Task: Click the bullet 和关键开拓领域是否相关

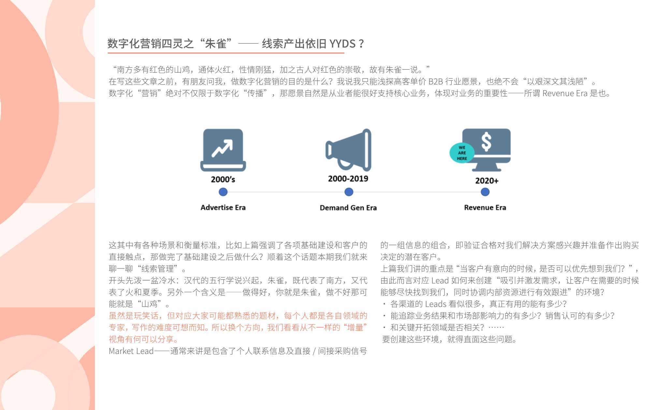Action: 443,327
